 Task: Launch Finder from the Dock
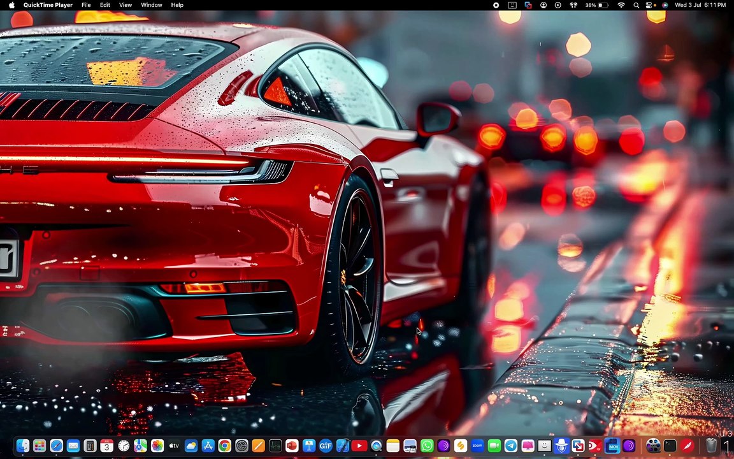22,446
